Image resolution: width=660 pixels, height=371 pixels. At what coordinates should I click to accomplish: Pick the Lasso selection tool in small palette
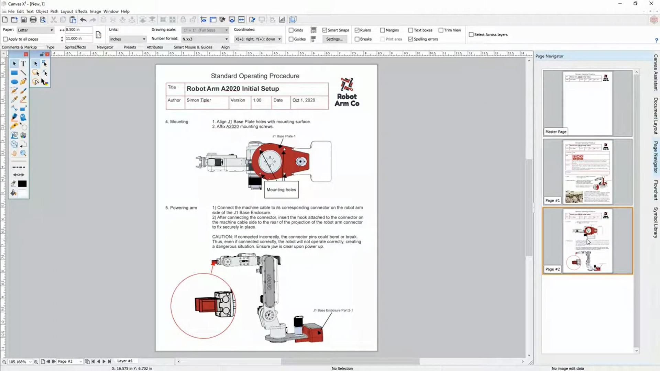(x=35, y=72)
